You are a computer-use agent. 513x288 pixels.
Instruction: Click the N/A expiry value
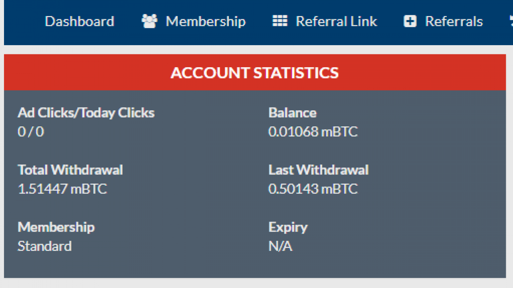[280, 246]
